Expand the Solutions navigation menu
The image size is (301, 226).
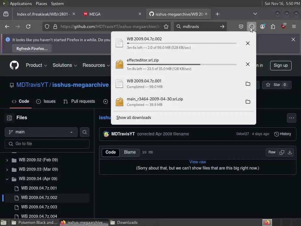click(65, 65)
